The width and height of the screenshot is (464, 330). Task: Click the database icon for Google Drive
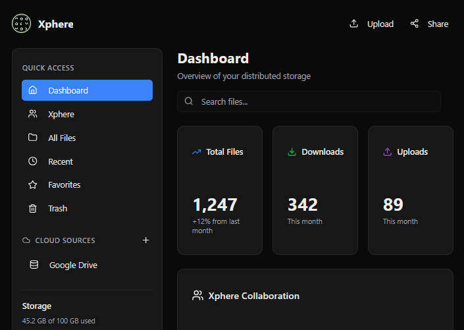pos(34,265)
